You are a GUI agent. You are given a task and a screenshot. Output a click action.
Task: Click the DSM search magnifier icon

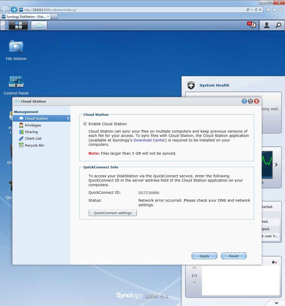(278, 25)
